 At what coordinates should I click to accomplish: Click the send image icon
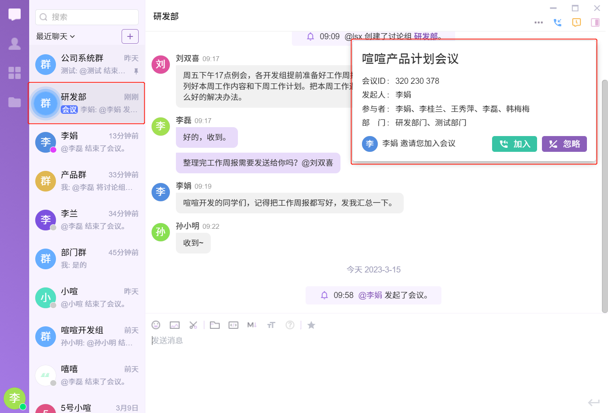pyautogui.click(x=175, y=325)
